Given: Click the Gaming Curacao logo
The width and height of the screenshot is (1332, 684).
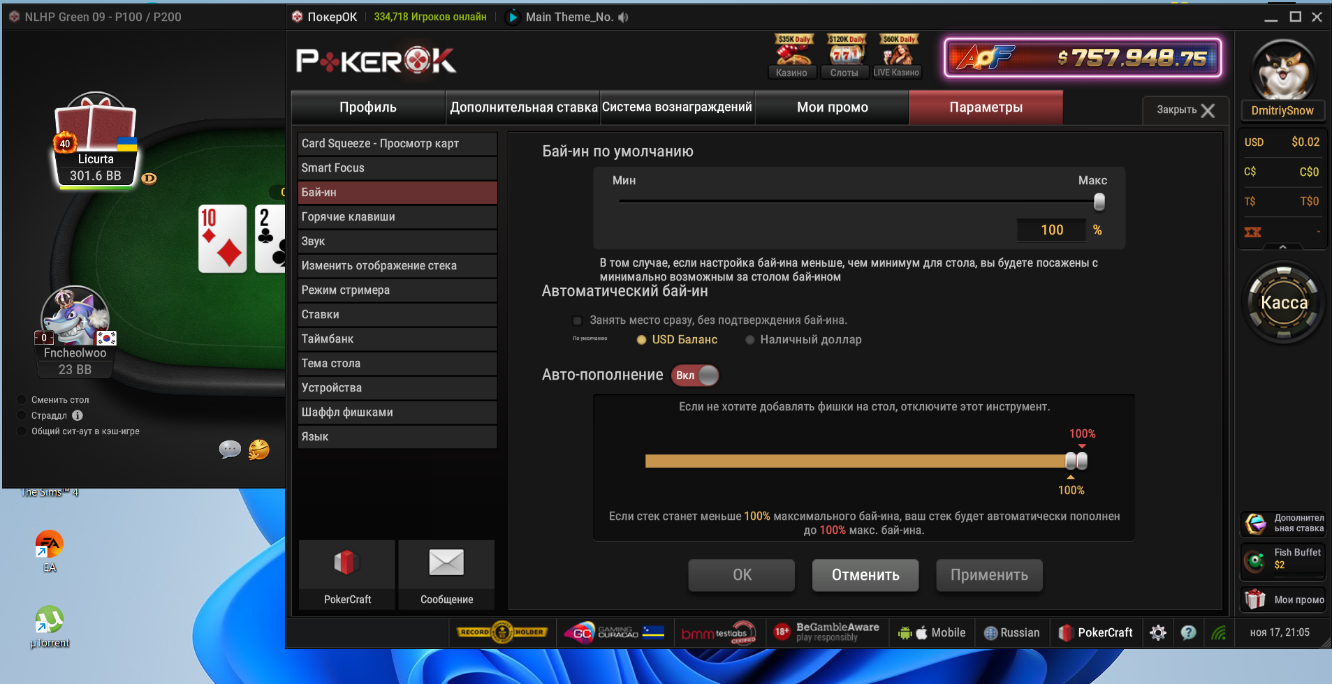Looking at the screenshot, I should (614, 632).
